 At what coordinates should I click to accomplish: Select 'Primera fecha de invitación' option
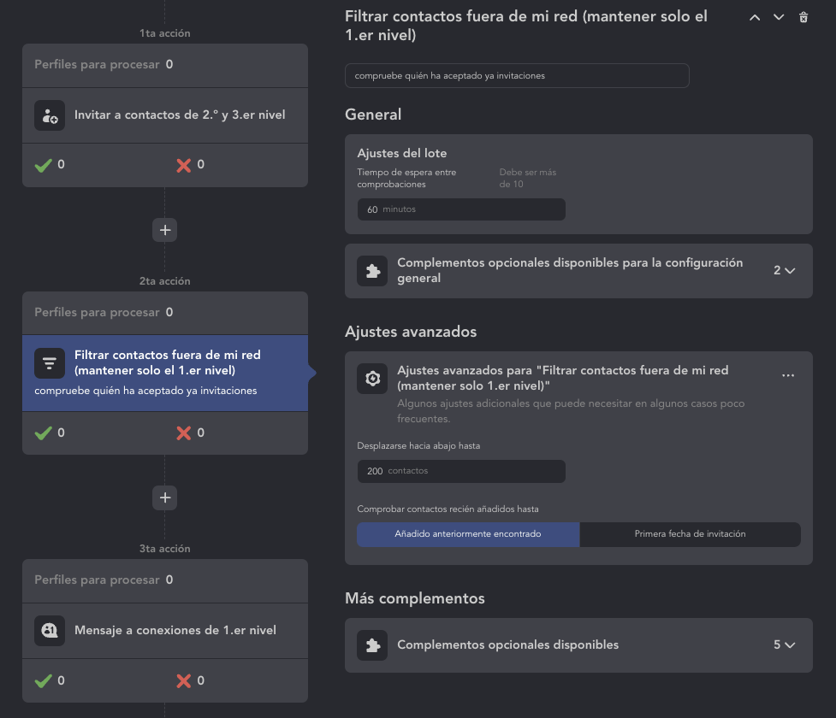point(690,534)
